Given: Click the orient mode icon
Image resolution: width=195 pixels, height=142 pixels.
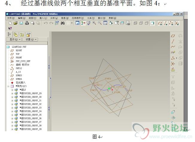Looking at the screenshot, I should pyautogui.click(x=89, y=23).
